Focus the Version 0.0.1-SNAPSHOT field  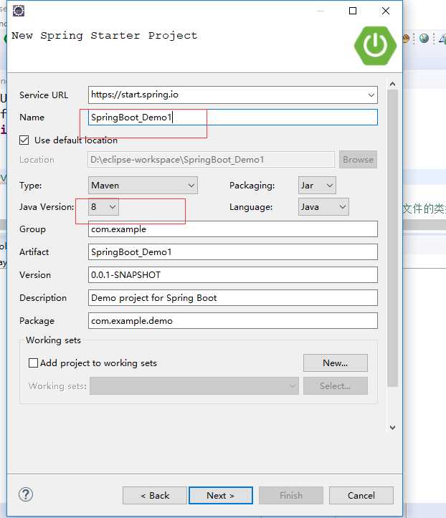(x=233, y=275)
